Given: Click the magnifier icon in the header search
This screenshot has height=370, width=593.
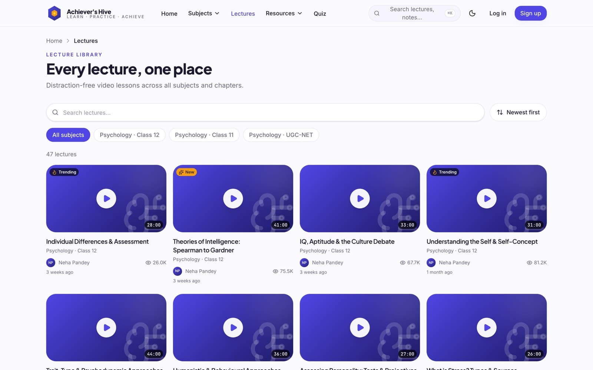Looking at the screenshot, I should coord(377,13).
